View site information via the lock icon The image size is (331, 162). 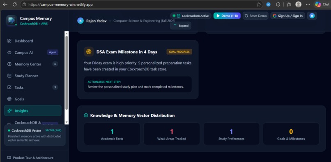tap(24, 4)
